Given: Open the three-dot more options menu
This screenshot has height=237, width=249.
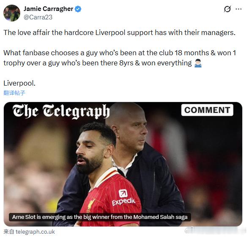Looking at the screenshot, I should pos(238,9).
